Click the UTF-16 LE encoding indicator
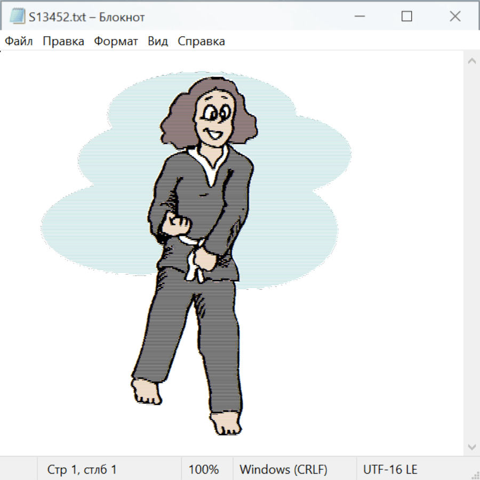Screen dimensions: 480x480 point(390,470)
